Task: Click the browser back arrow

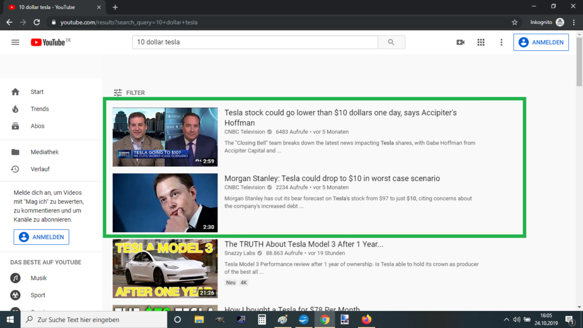Action: (x=9, y=22)
